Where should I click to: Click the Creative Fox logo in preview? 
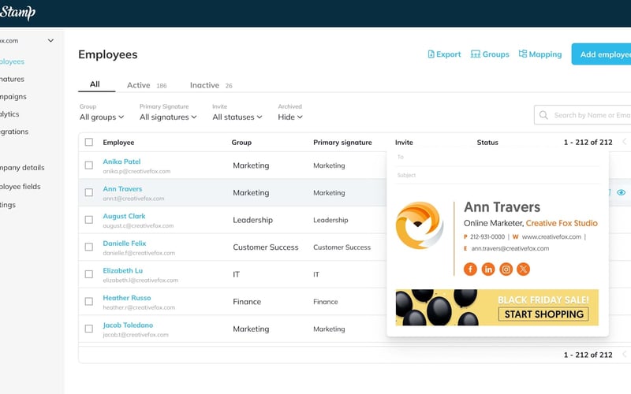pyautogui.click(x=420, y=225)
